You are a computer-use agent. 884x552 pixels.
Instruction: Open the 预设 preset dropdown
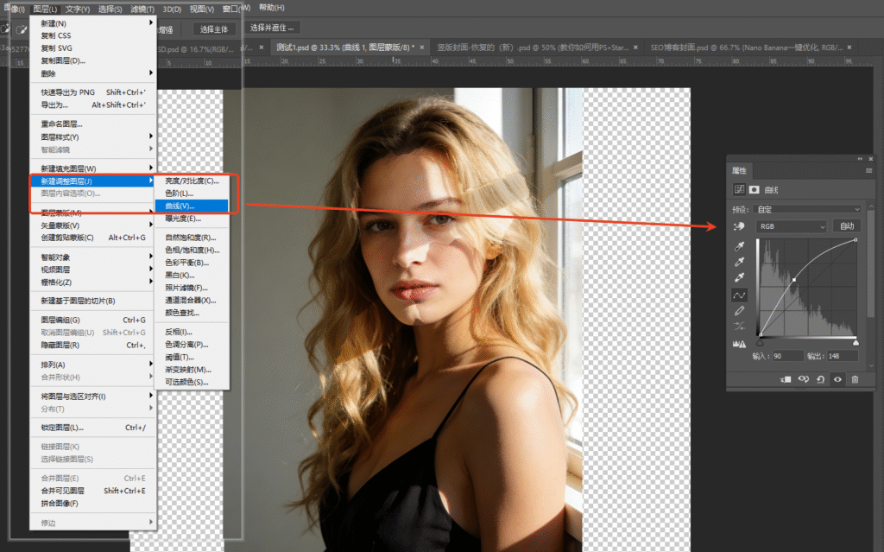809,209
